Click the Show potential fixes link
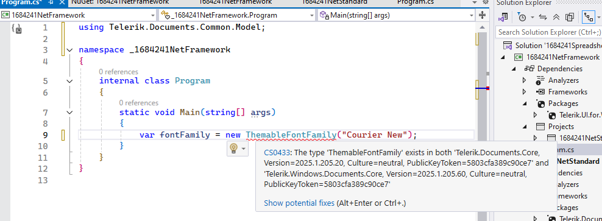This screenshot has width=602, height=221. point(299,203)
